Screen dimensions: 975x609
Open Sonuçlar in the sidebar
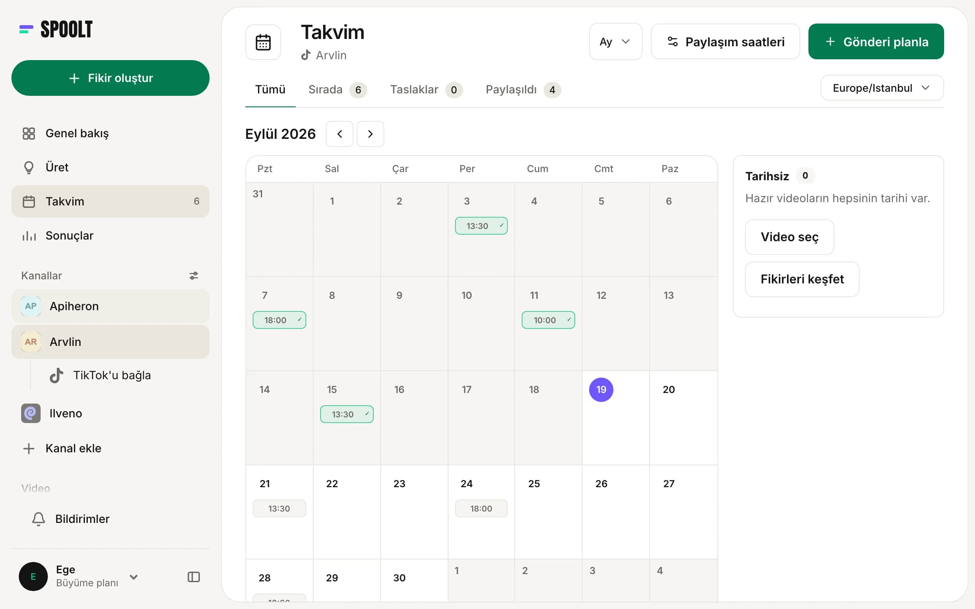click(110, 236)
